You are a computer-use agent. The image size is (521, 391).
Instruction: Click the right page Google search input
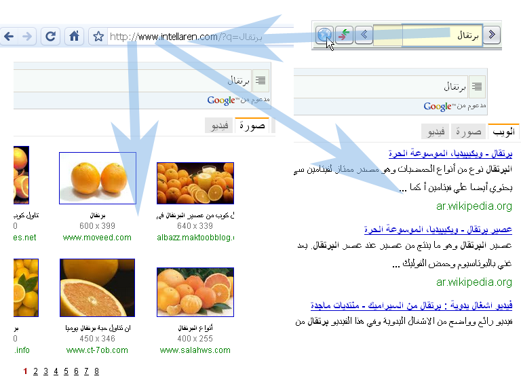pyautogui.click(x=381, y=87)
